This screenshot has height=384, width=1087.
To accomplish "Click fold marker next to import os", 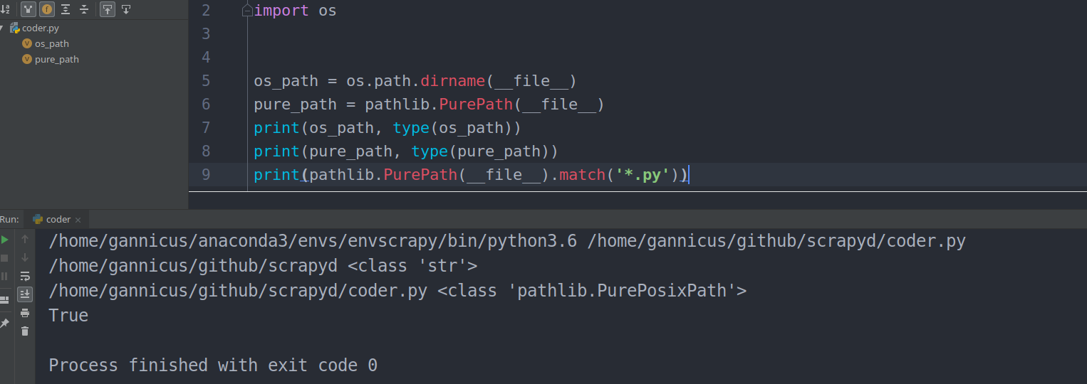I will 247,11.
